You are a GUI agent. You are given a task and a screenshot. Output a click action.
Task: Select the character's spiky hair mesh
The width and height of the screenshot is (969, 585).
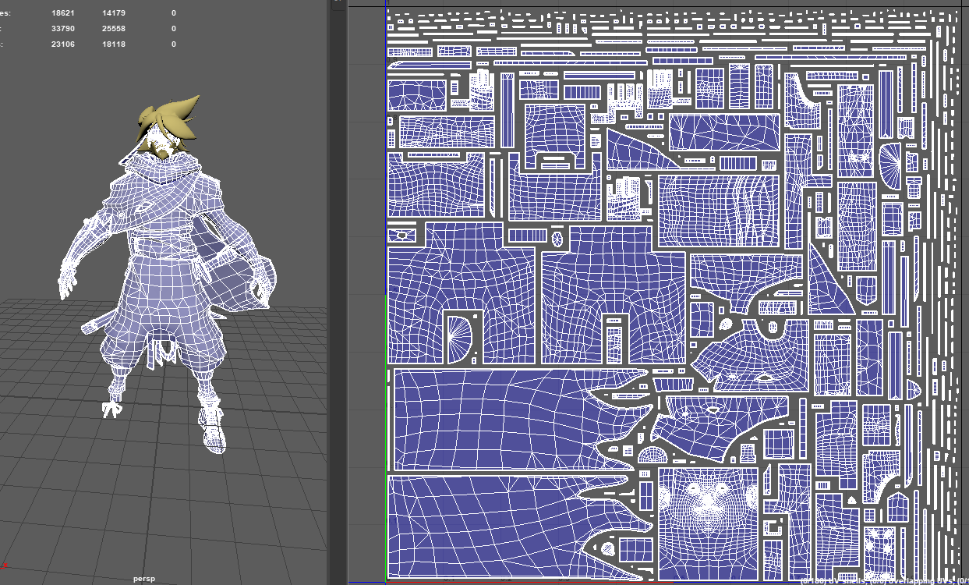click(x=167, y=117)
